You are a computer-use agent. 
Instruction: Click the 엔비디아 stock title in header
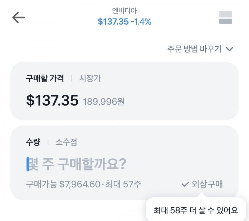124,11
